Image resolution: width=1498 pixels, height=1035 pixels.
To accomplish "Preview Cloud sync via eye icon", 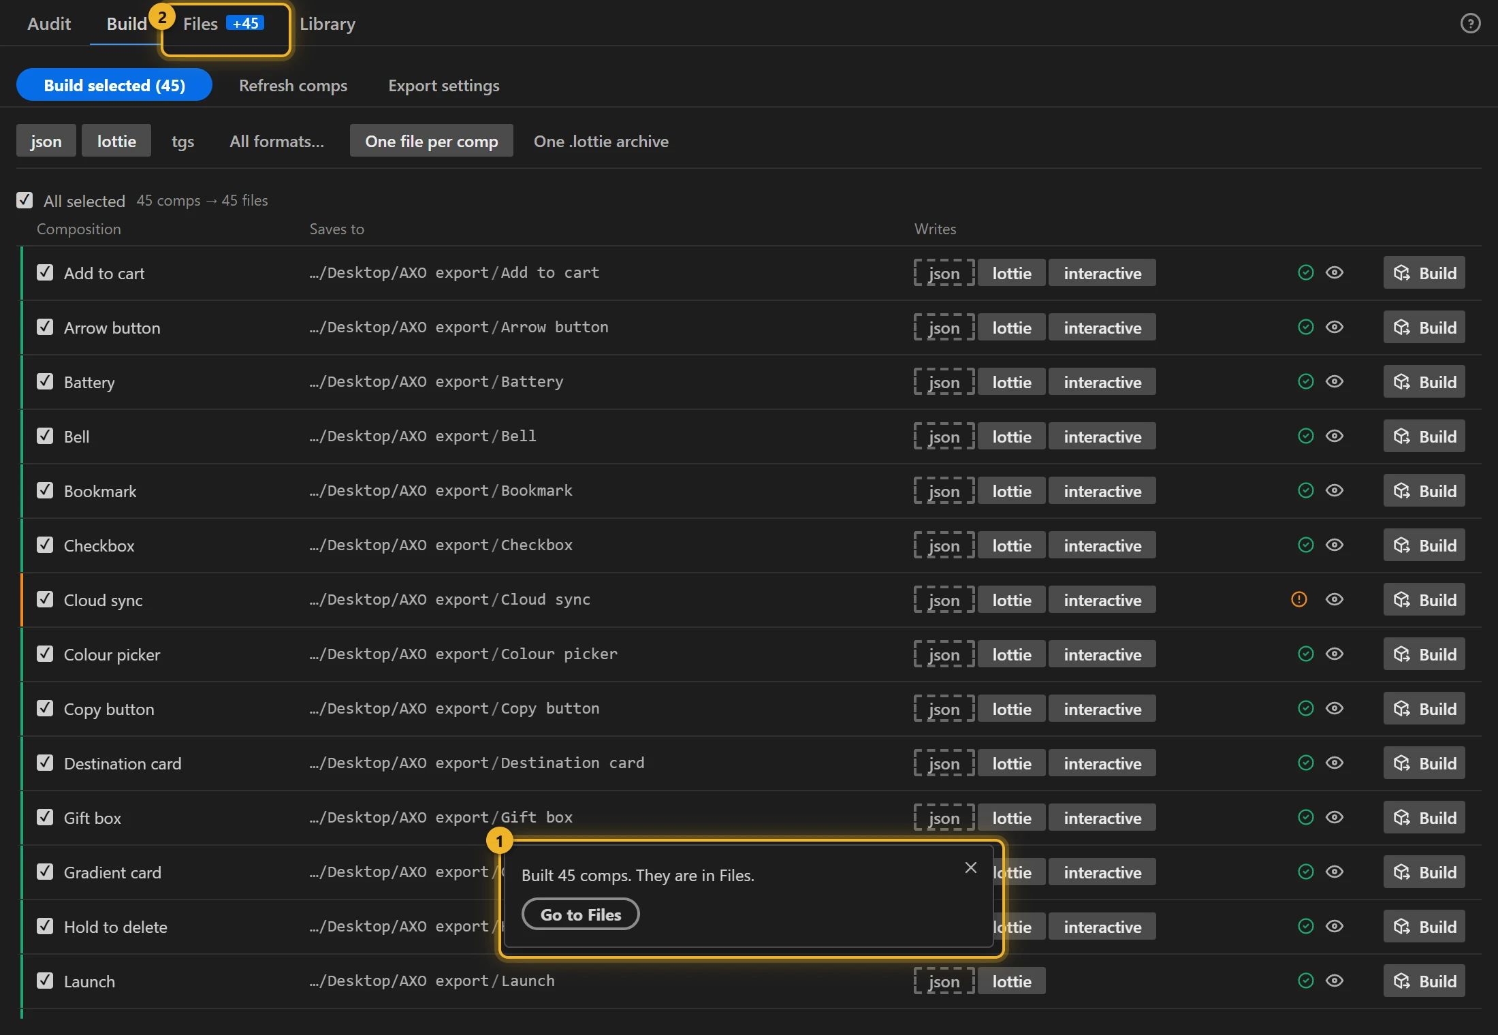I will click(1335, 599).
